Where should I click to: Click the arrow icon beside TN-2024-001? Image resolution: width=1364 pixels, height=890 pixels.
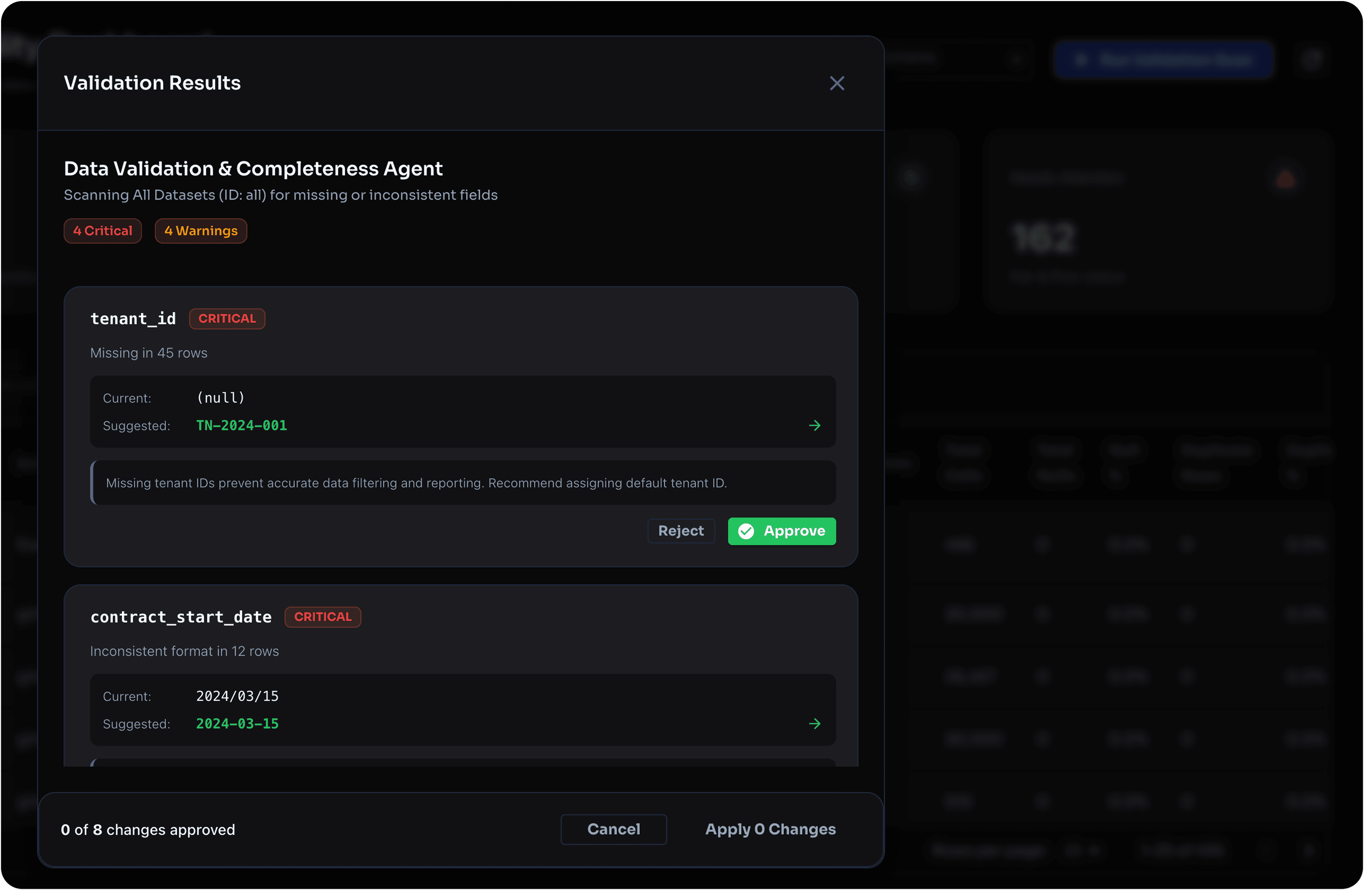pyautogui.click(x=814, y=425)
